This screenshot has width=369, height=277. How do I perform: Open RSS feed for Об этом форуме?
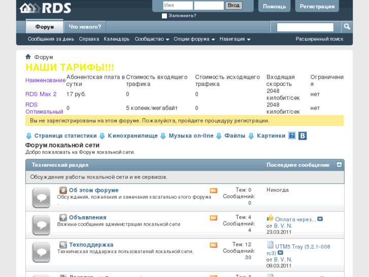[x=214, y=191]
